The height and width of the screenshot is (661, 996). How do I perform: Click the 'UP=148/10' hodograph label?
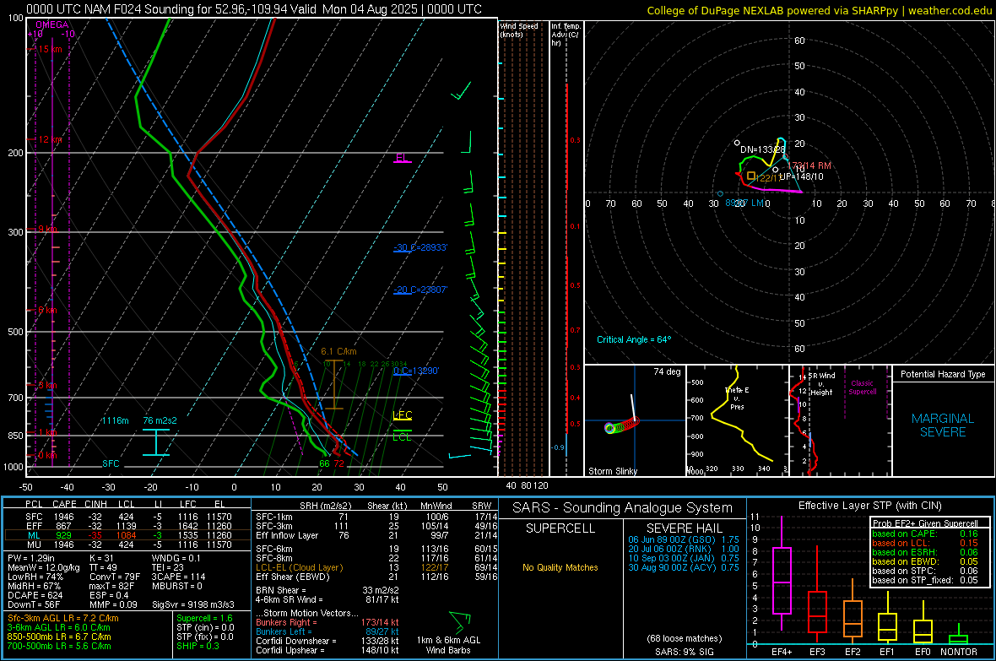pyautogui.click(x=801, y=176)
